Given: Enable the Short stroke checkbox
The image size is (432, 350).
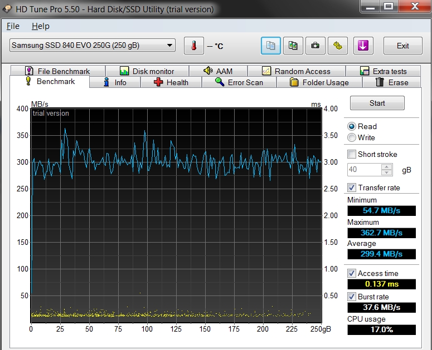Looking at the screenshot, I should tap(352, 154).
